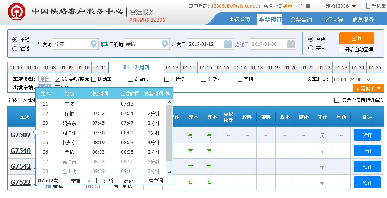
Task: Book train G7522 with 预订 button
Action: tap(367, 183)
